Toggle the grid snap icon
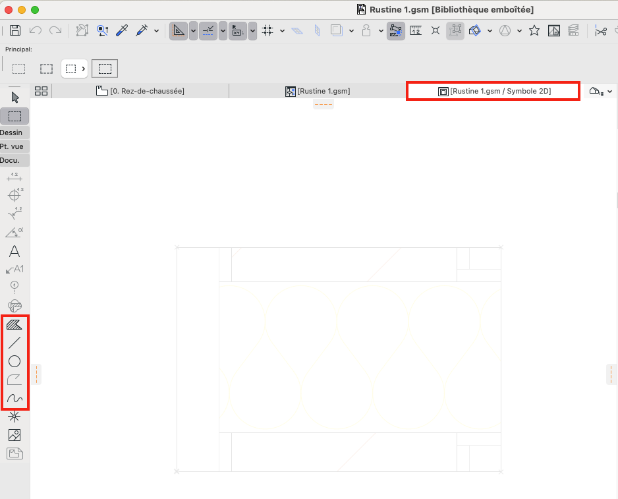 point(267,31)
